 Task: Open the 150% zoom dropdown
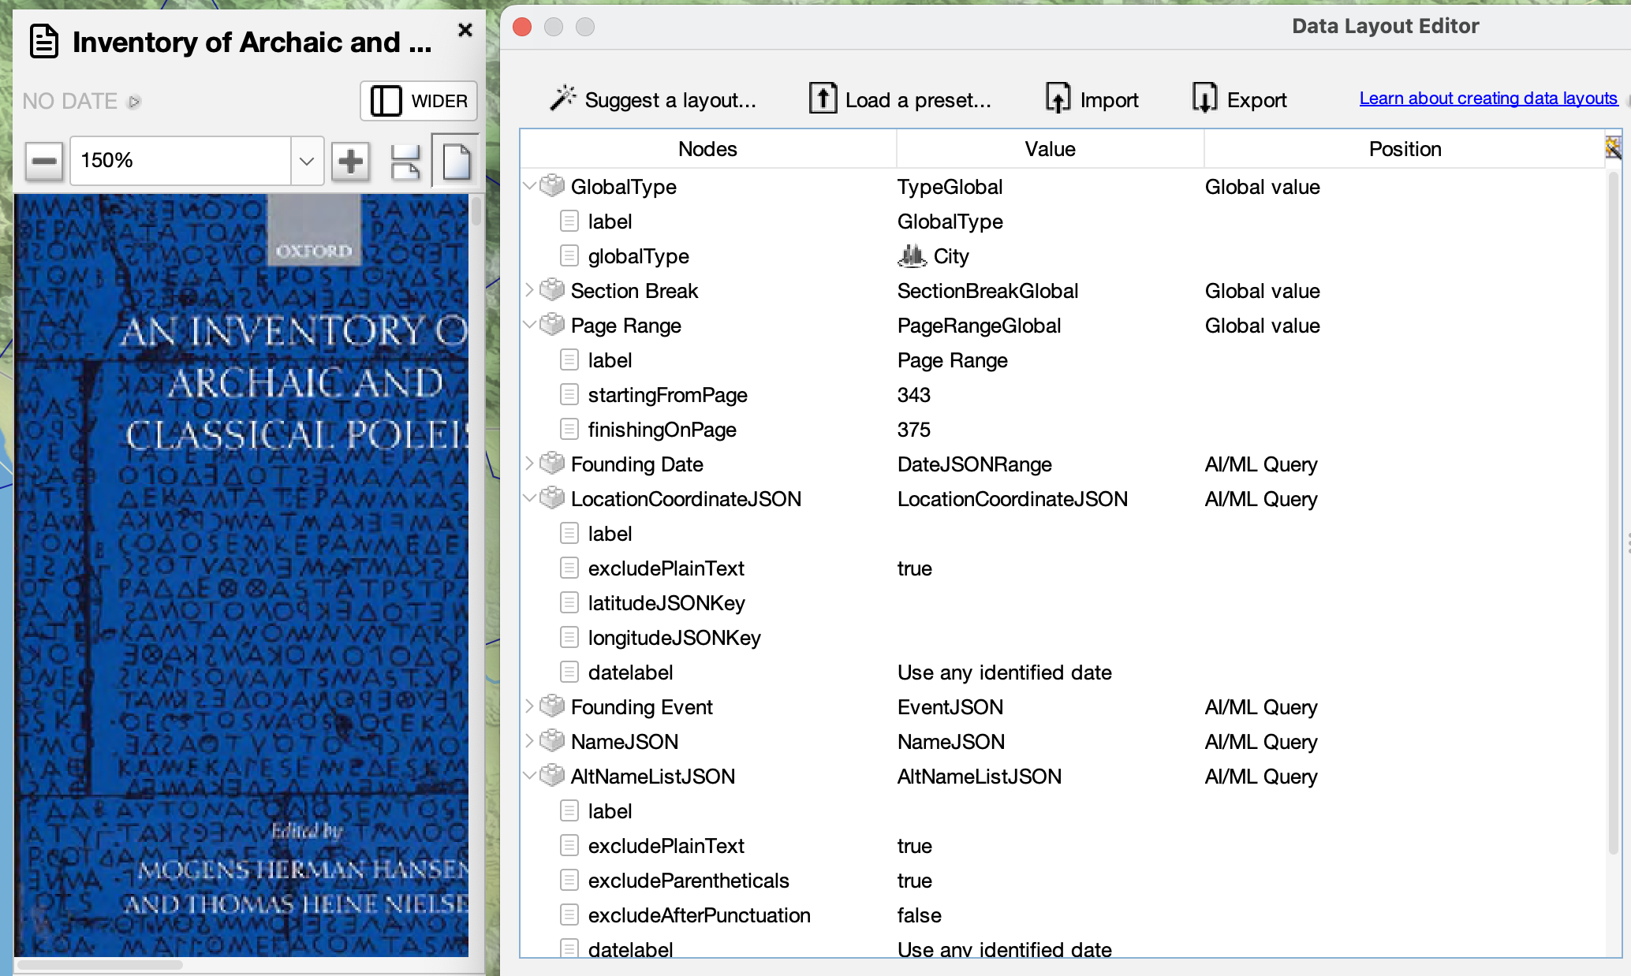pos(307,162)
